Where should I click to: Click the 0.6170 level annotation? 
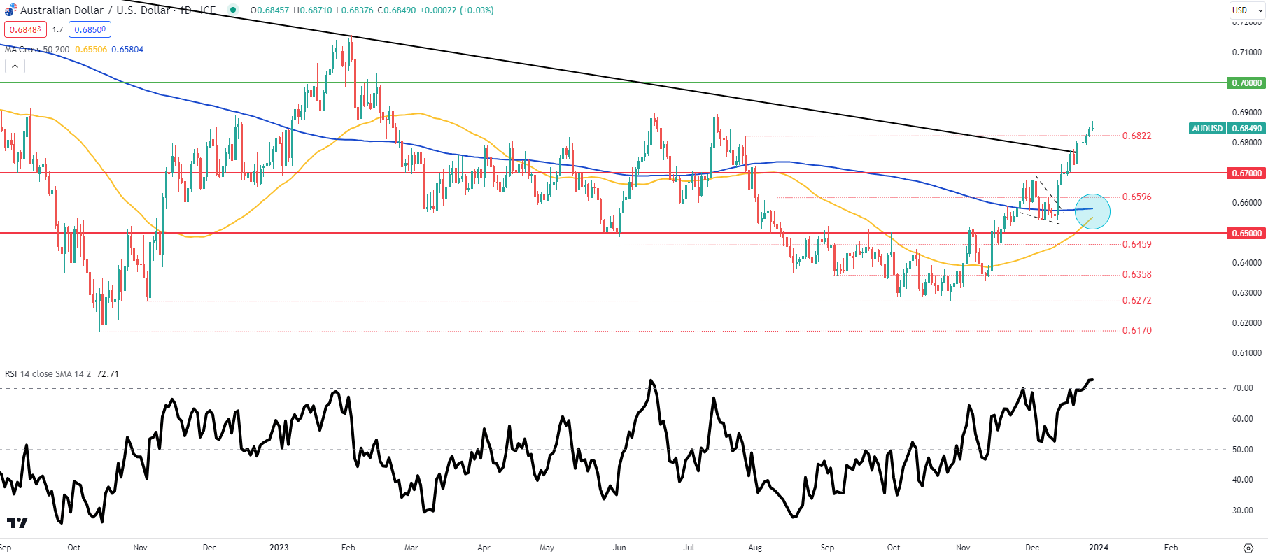click(x=1137, y=330)
